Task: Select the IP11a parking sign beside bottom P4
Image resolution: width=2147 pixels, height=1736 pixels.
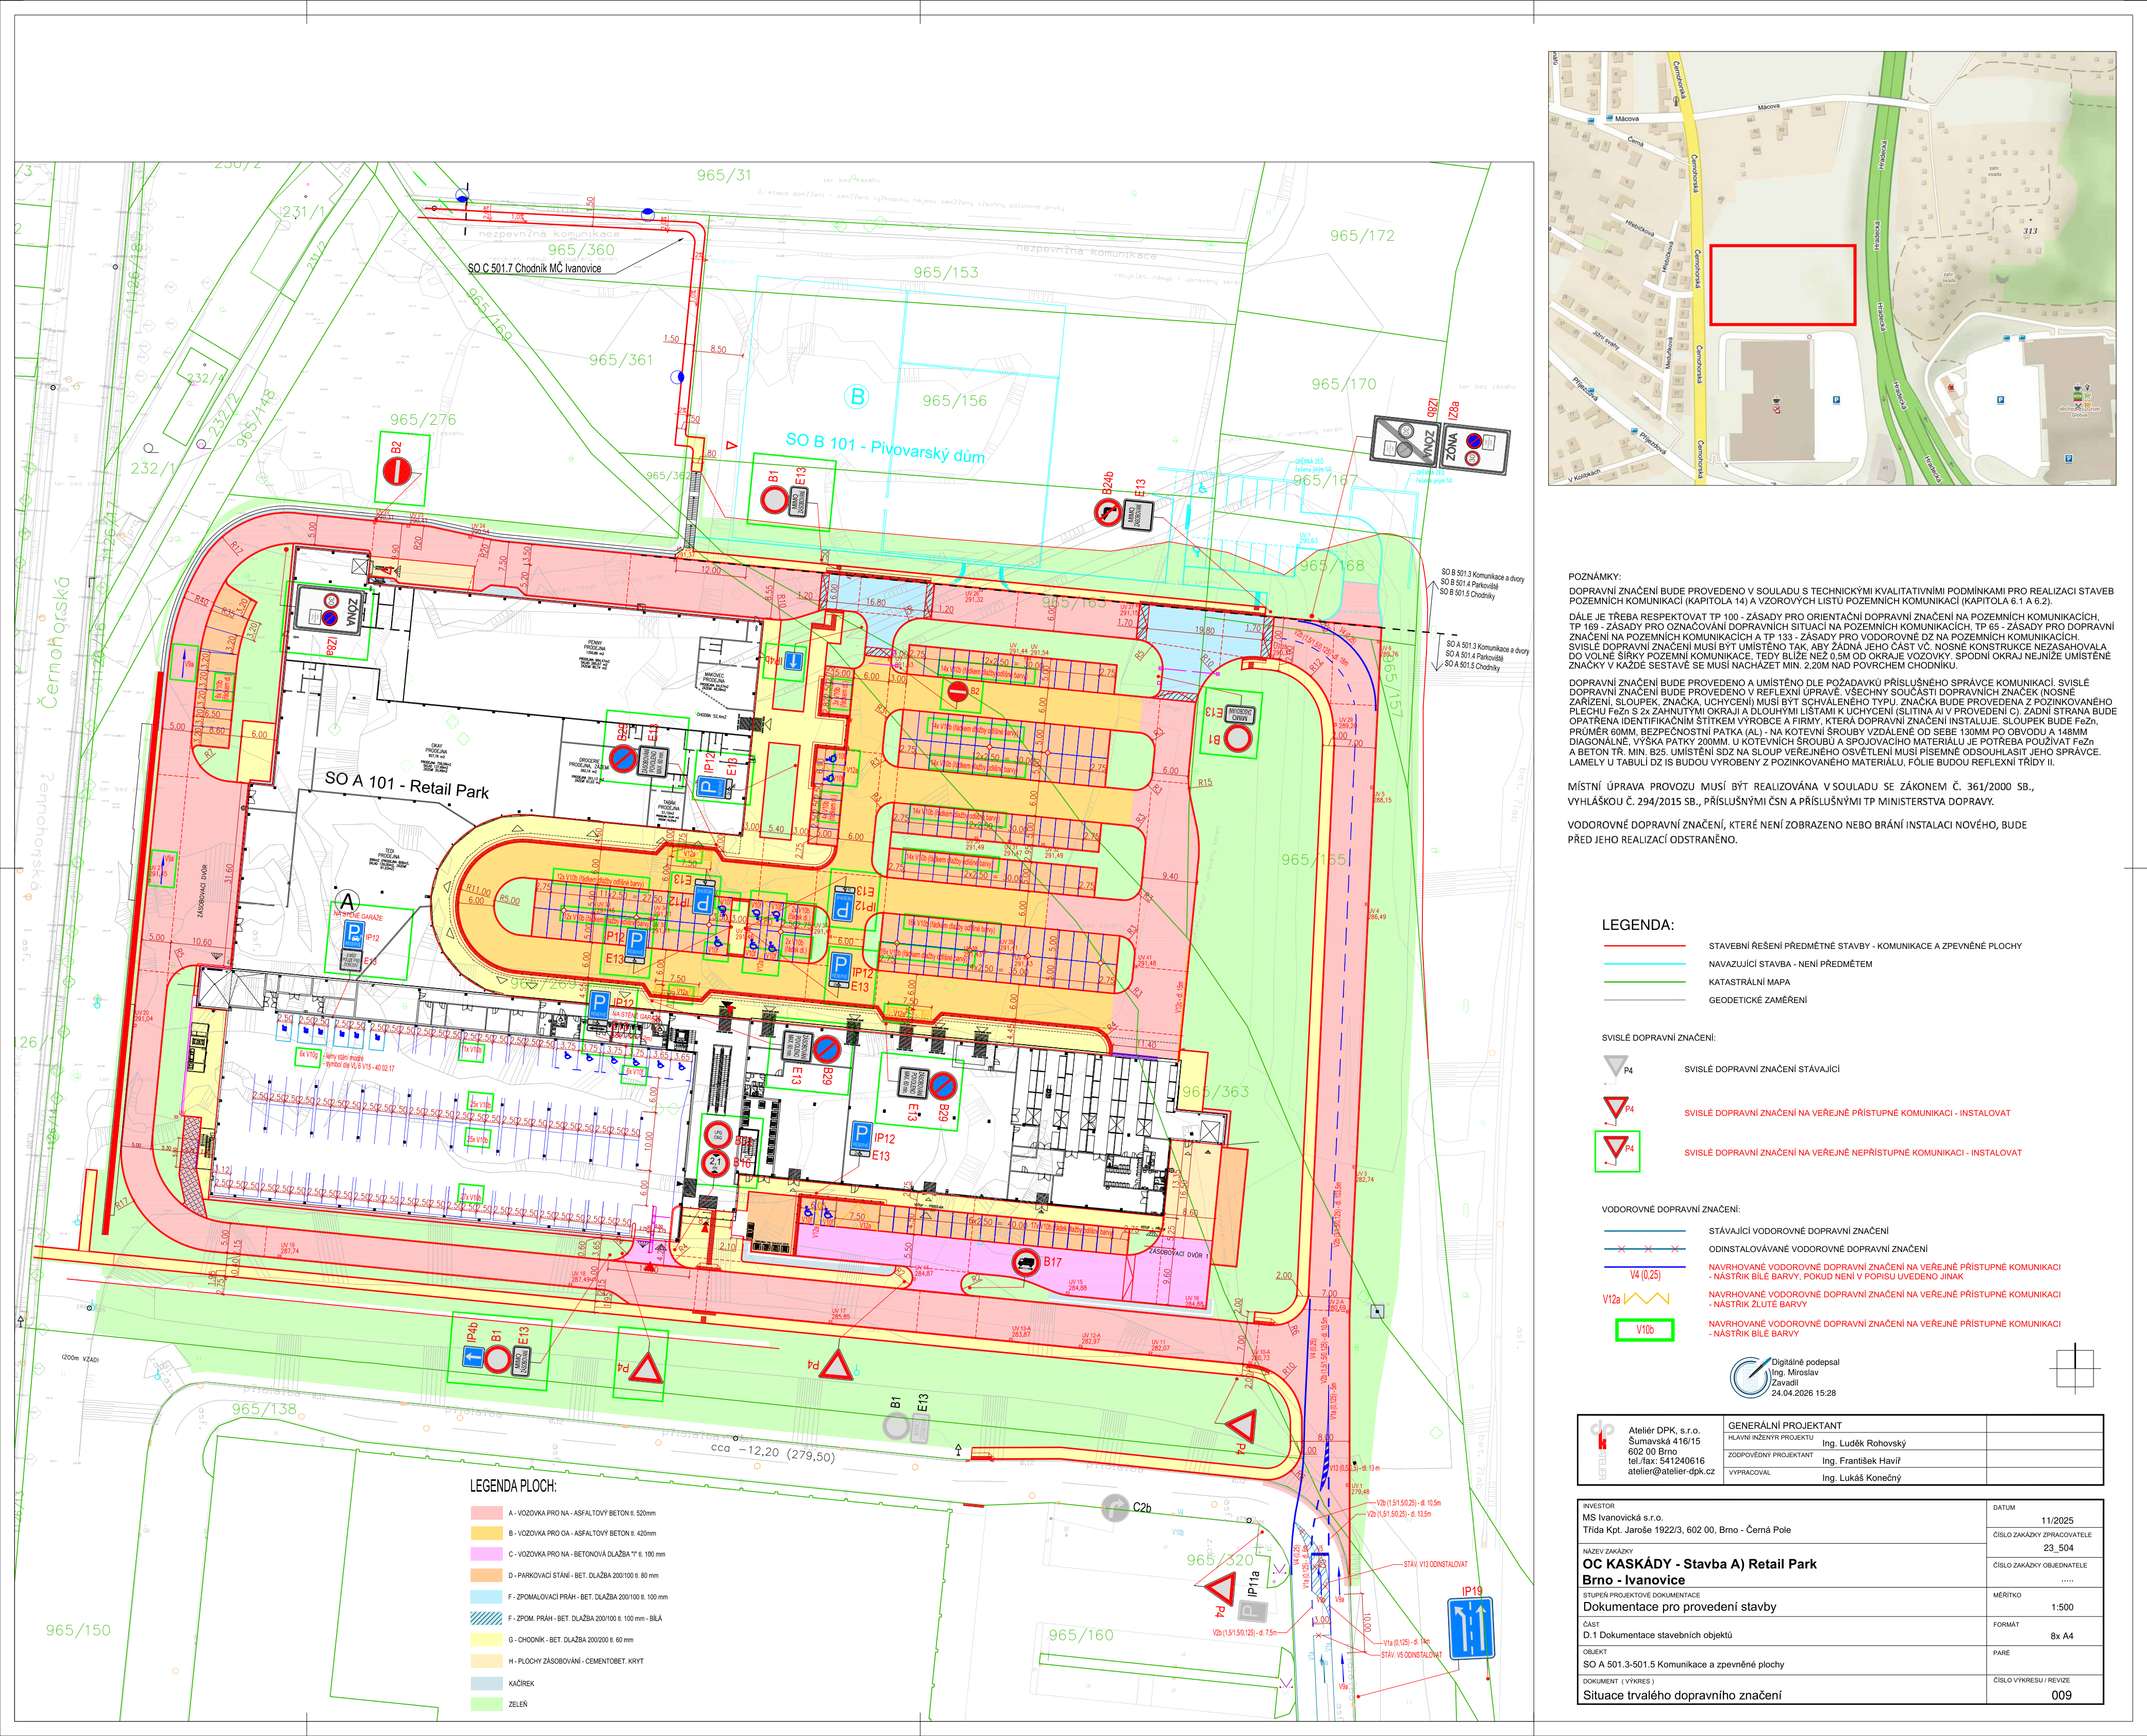Action: coord(1253,1611)
